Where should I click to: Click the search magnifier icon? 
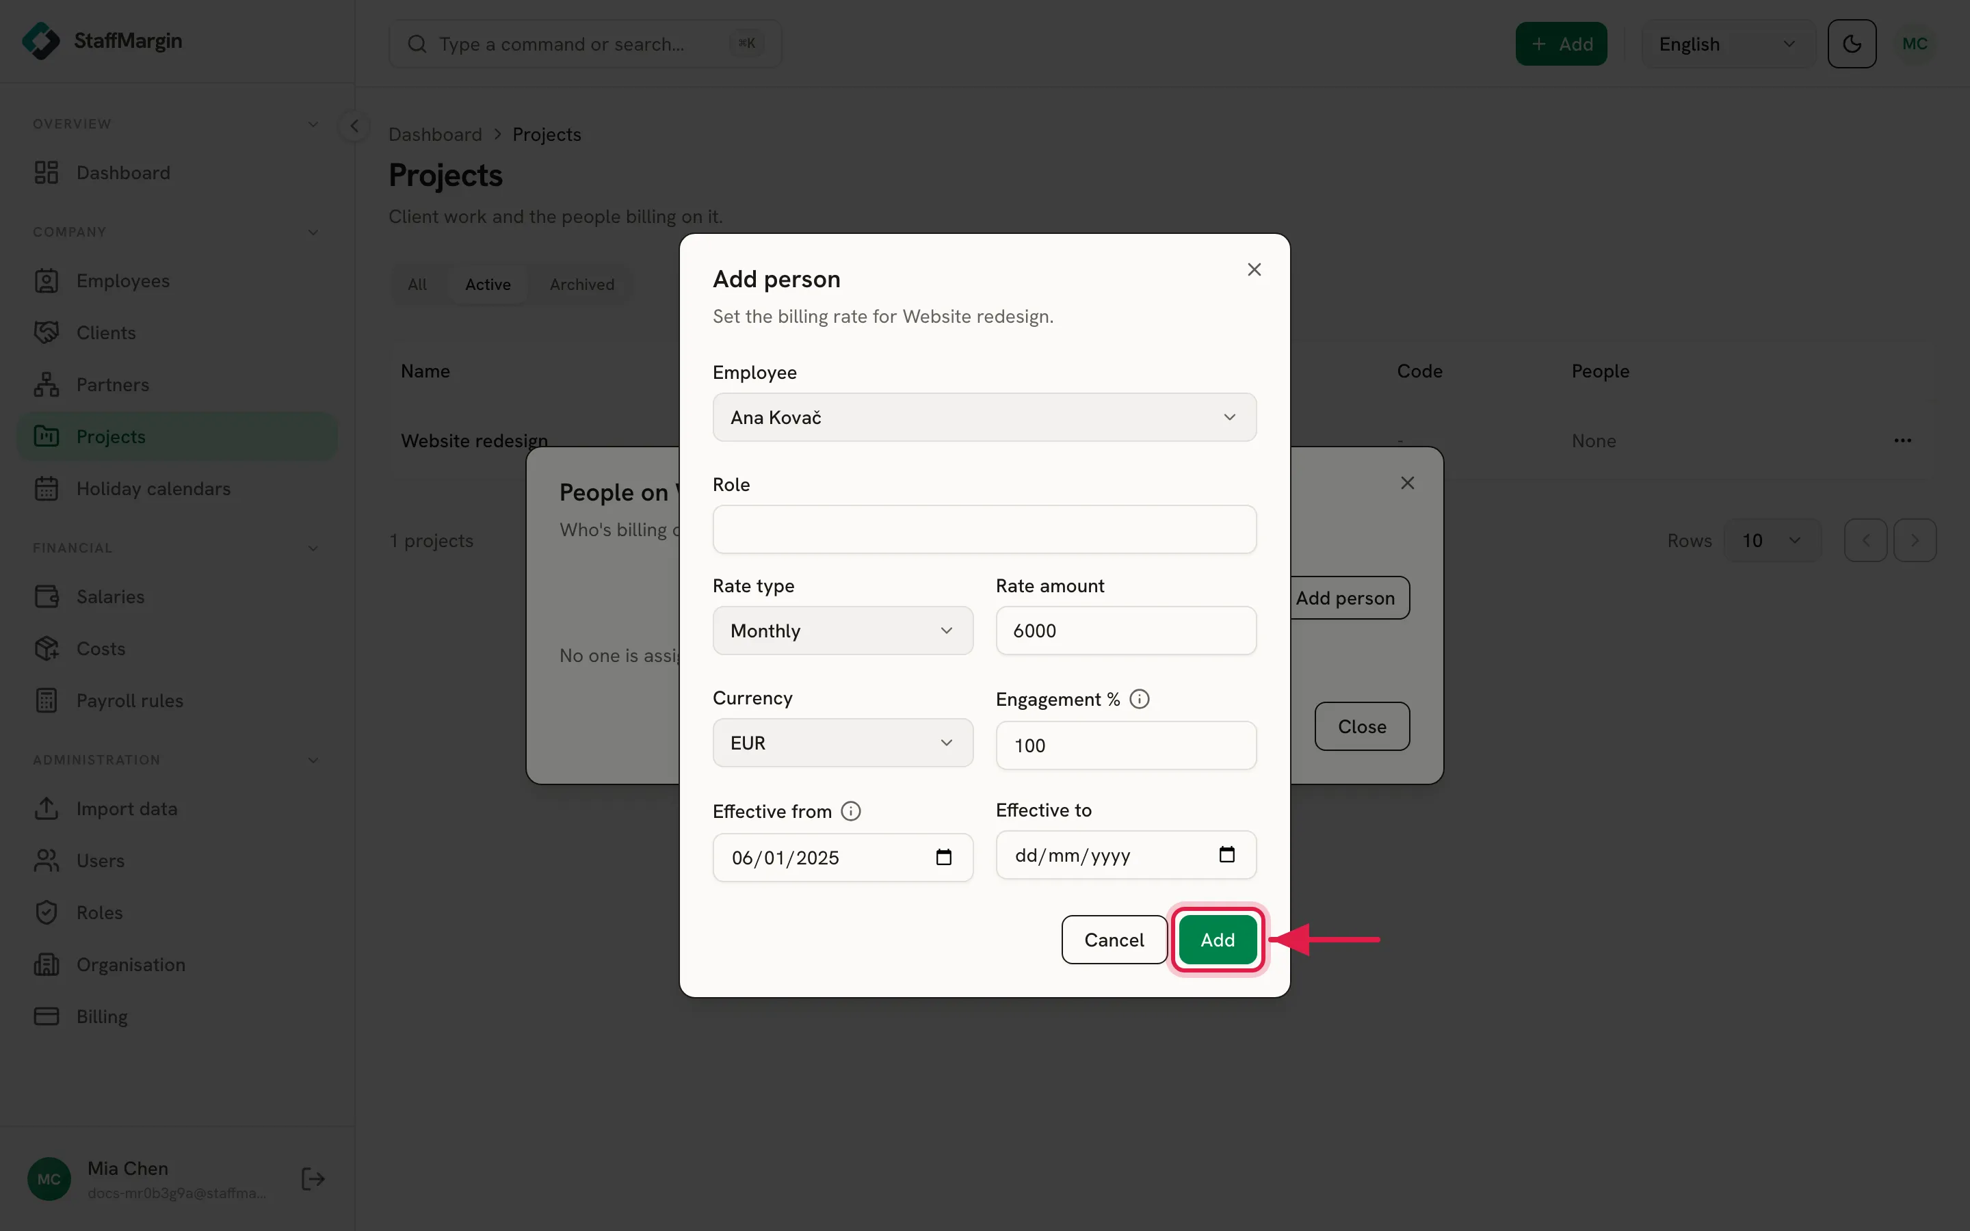coord(417,44)
